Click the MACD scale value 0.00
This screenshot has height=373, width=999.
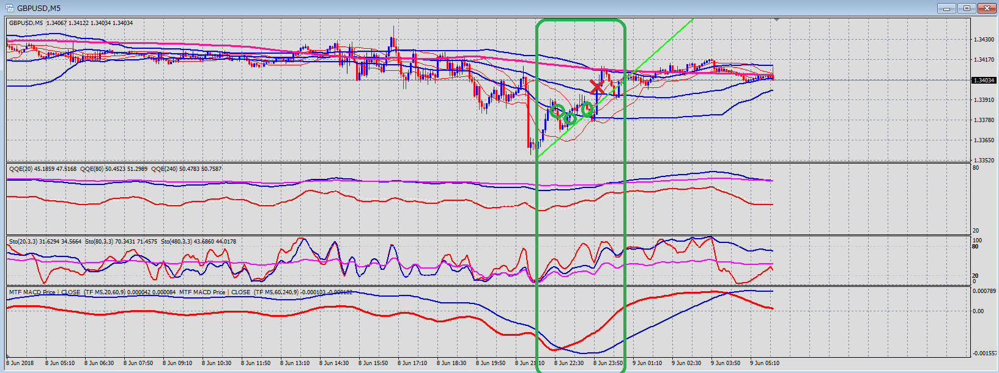tap(978, 311)
